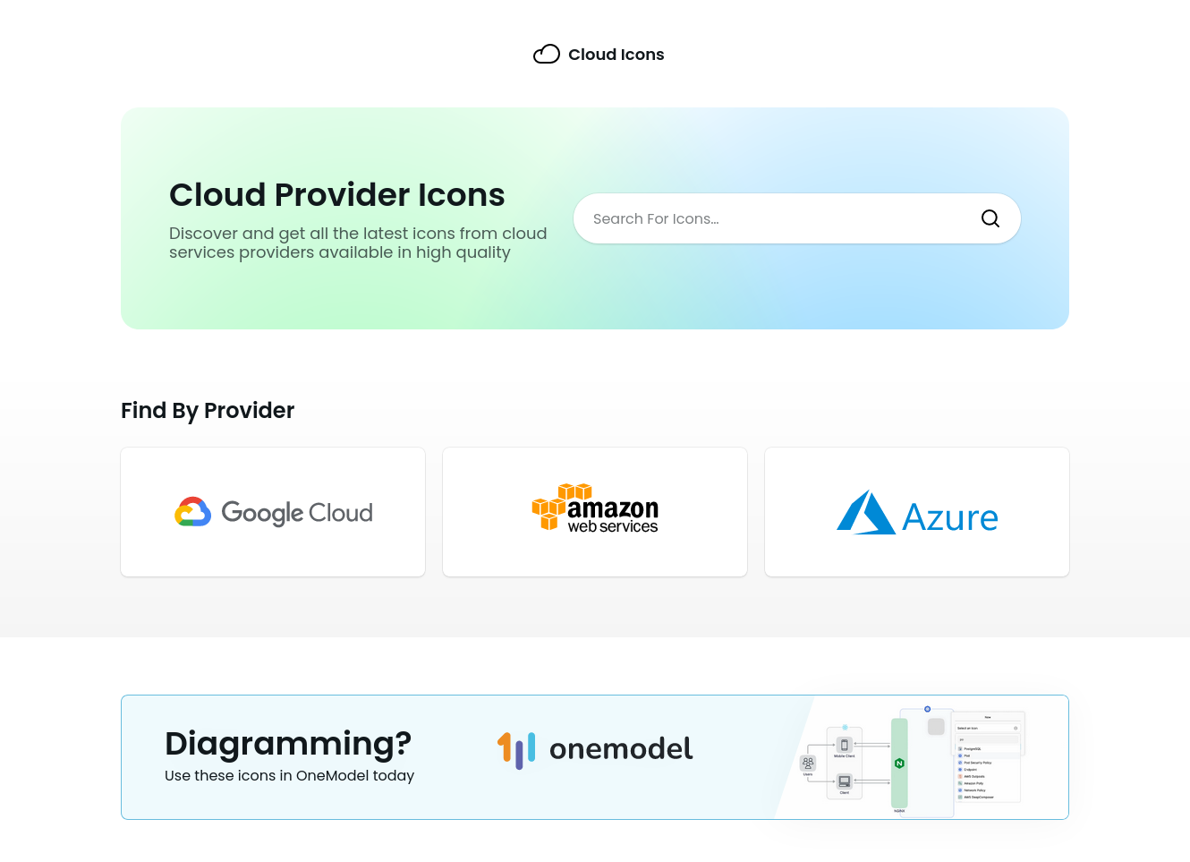Open the Amazon Web Services provider card

click(x=595, y=512)
